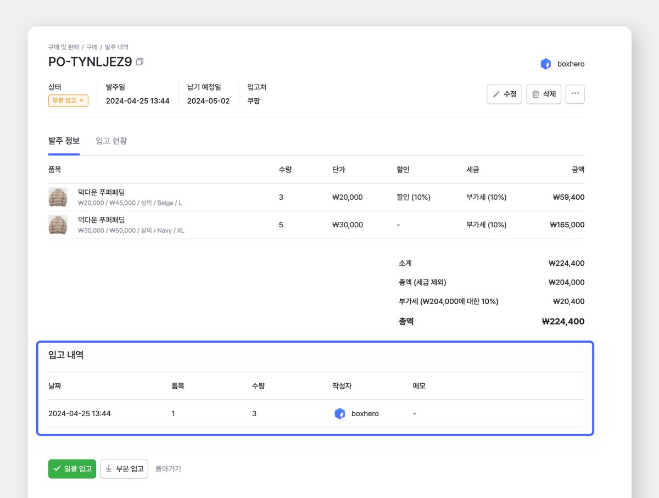The height and width of the screenshot is (498, 659).
Task: Click the boxhero author avatar in 입고 내역
Action: pyautogui.click(x=339, y=413)
